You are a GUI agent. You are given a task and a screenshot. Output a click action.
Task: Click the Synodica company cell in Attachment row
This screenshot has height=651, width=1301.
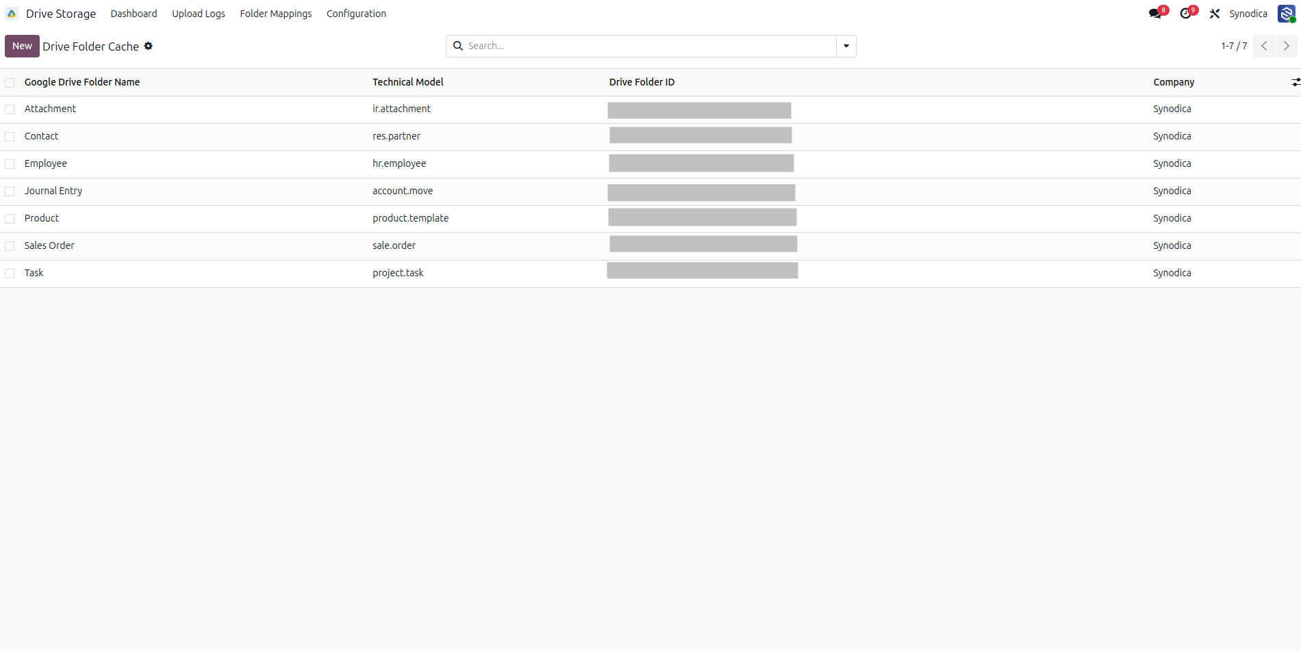point(1172,109)
